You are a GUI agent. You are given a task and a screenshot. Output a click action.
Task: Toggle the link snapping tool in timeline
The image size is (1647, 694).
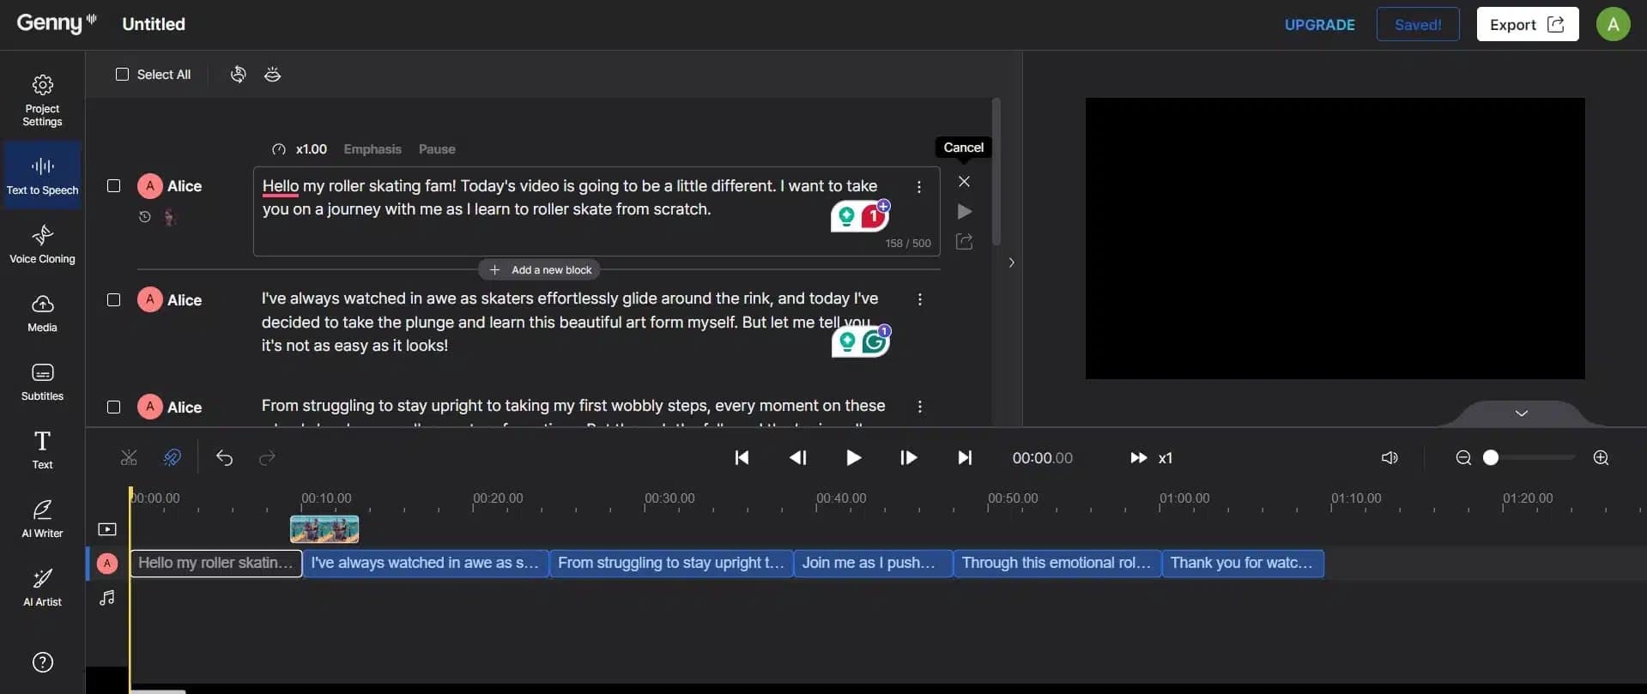point(172,457)
